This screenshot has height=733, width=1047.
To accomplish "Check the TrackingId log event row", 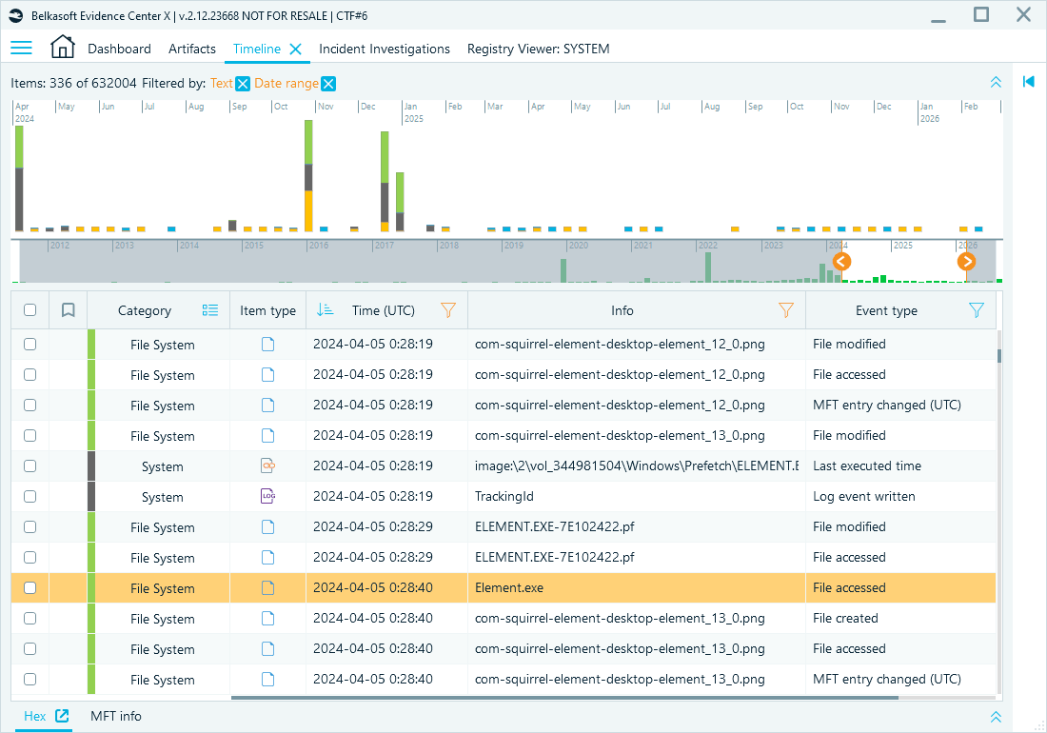I will click(30, 497).
